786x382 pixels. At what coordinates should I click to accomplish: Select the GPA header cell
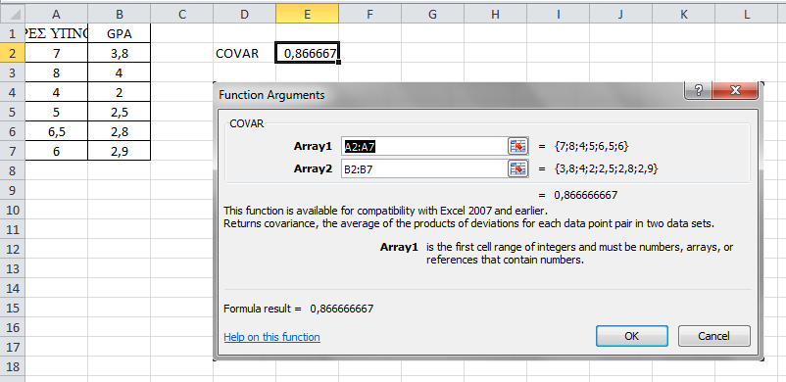coord(119,33)
